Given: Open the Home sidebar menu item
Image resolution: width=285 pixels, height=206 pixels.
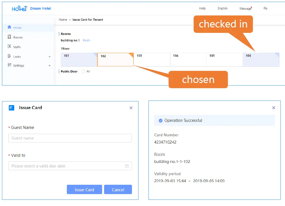Looking at the screenshot, I should point(28,27).
